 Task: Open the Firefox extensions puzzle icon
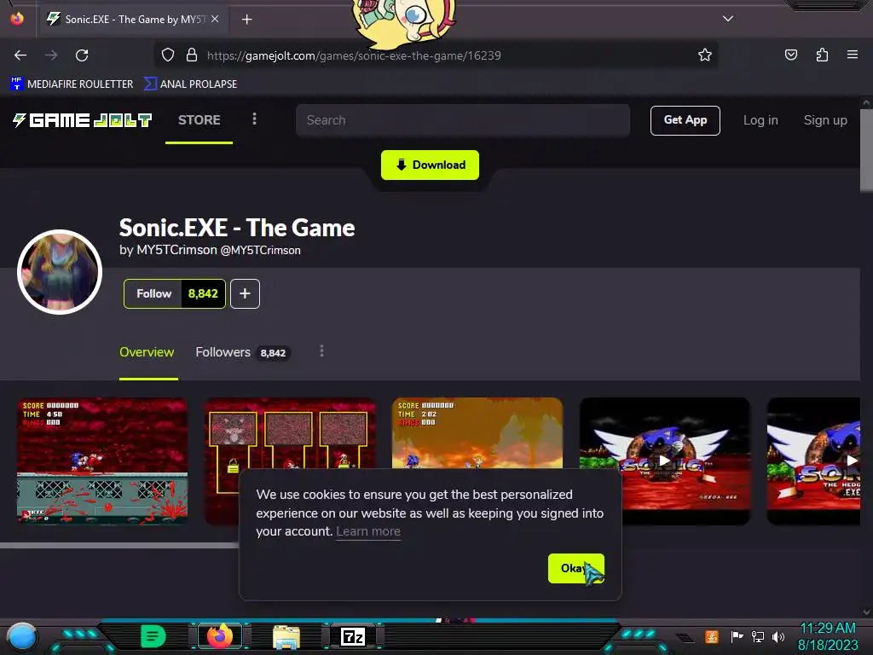(x=822, y=55)
